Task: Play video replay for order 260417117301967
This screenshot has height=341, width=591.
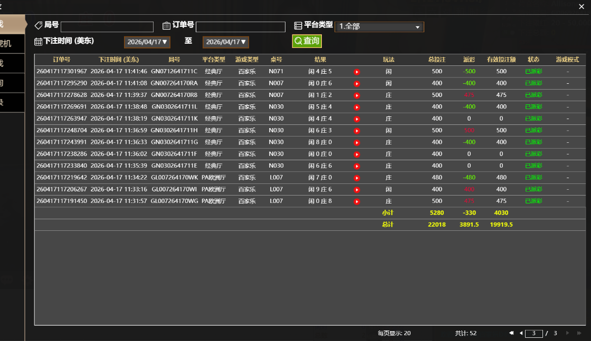Action: (357, 72)
